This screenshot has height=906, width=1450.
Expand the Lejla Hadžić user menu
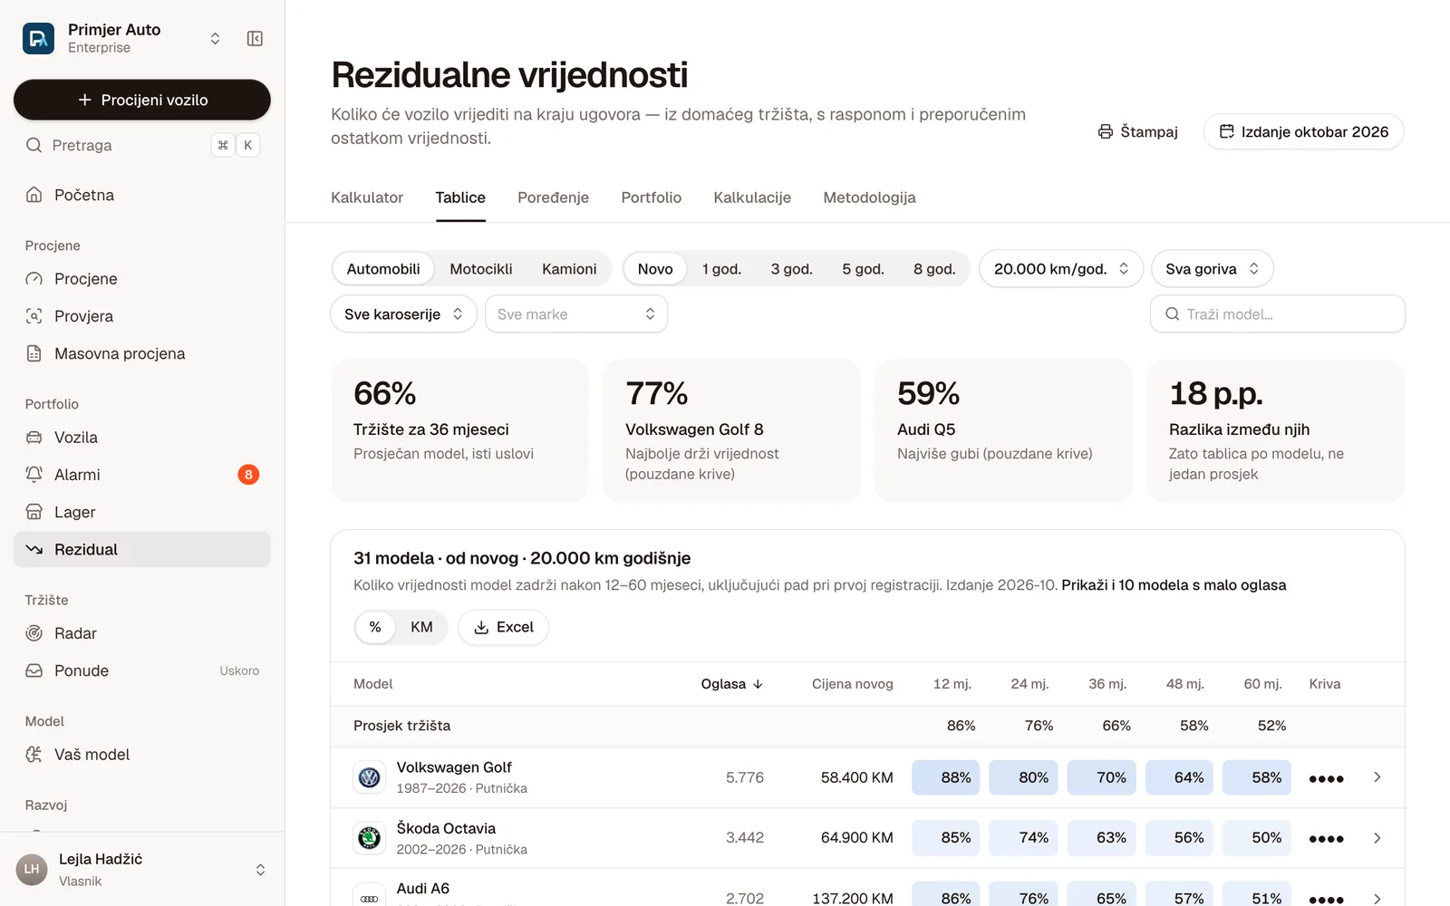260,870
